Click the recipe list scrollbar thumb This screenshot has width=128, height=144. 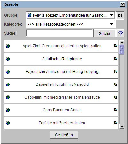(122, 50)
